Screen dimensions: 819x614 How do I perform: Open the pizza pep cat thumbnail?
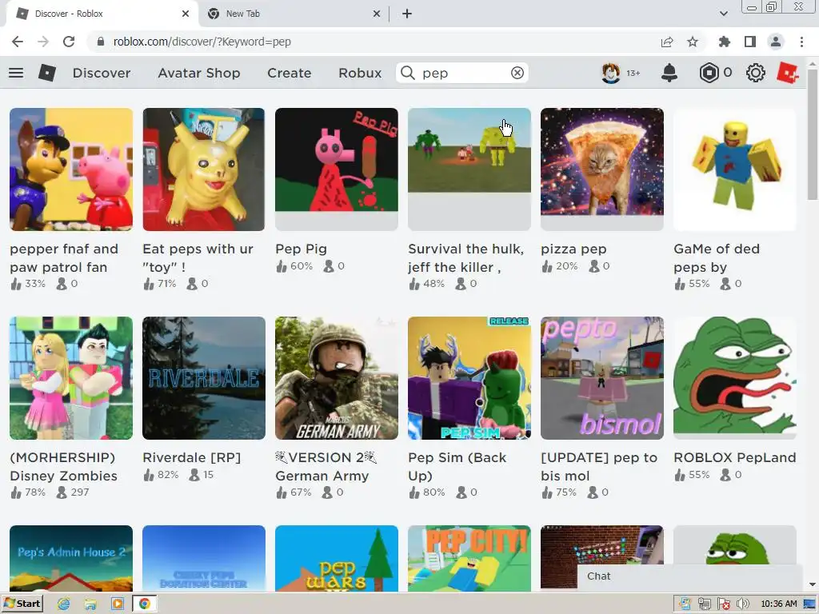pos(601,169)
